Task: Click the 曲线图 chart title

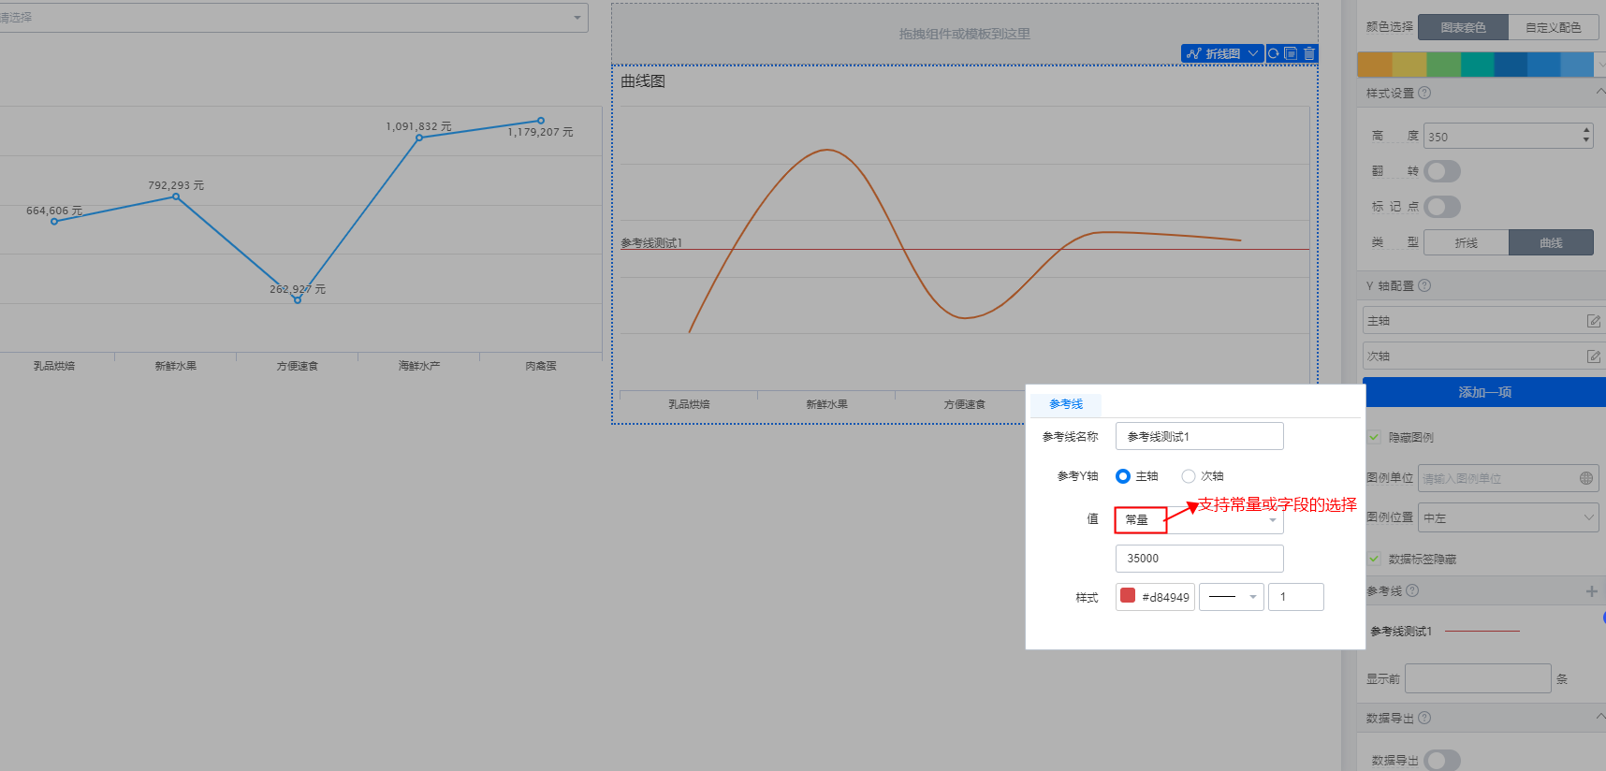Action: (x=643, y=81)
